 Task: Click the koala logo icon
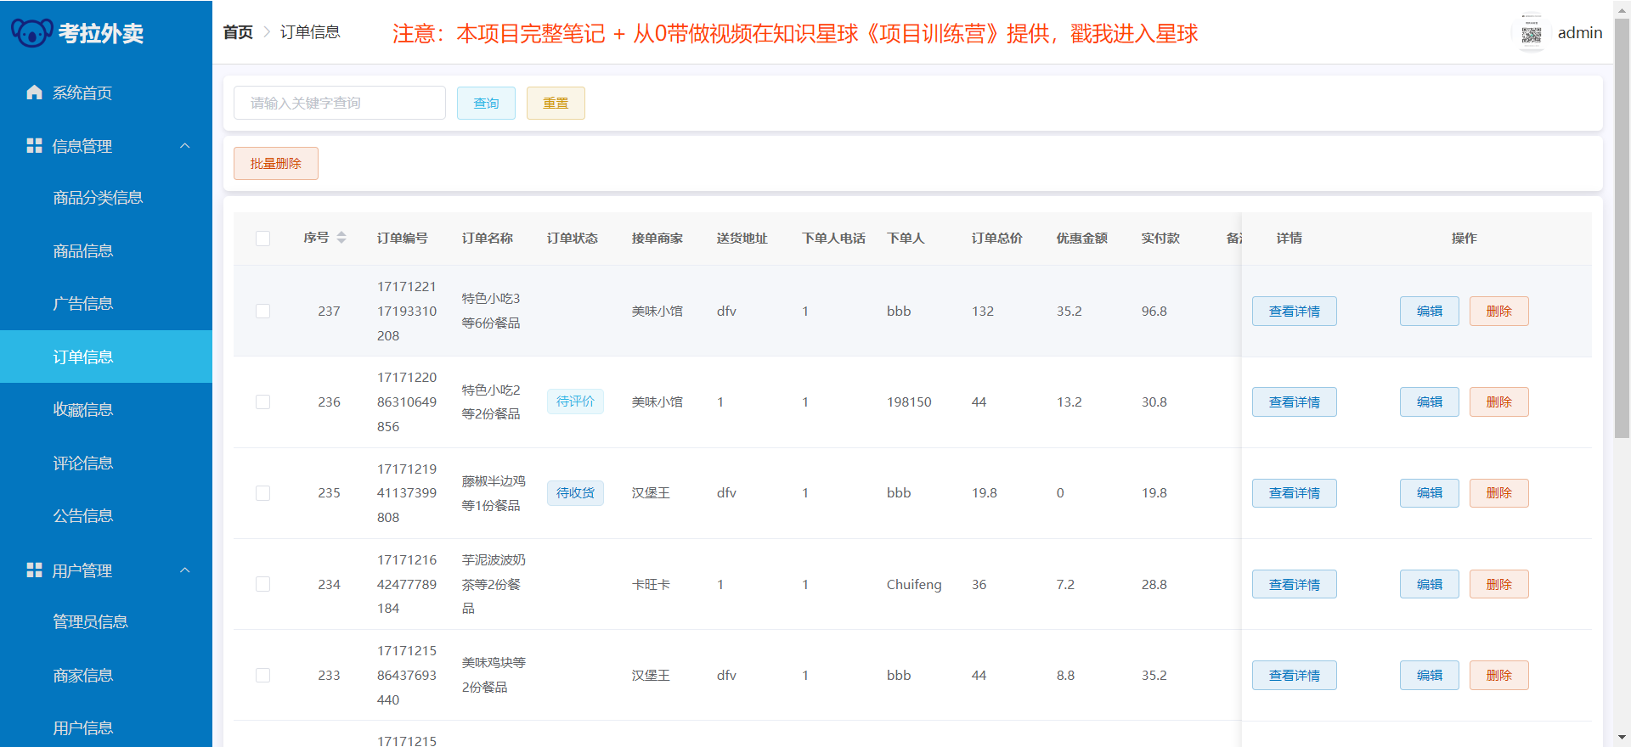[31, 33]
